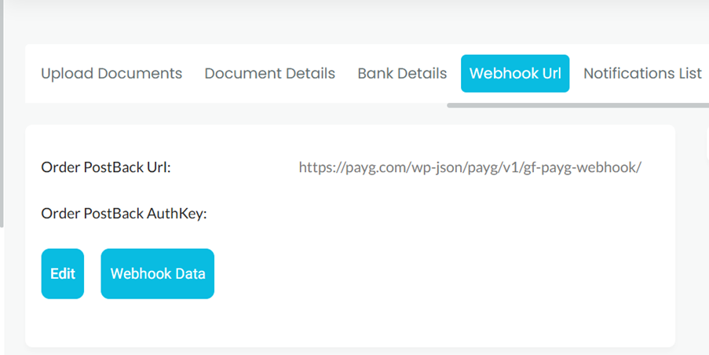
Task: Click the vertical gray bar at left edge
Action: 2,118
